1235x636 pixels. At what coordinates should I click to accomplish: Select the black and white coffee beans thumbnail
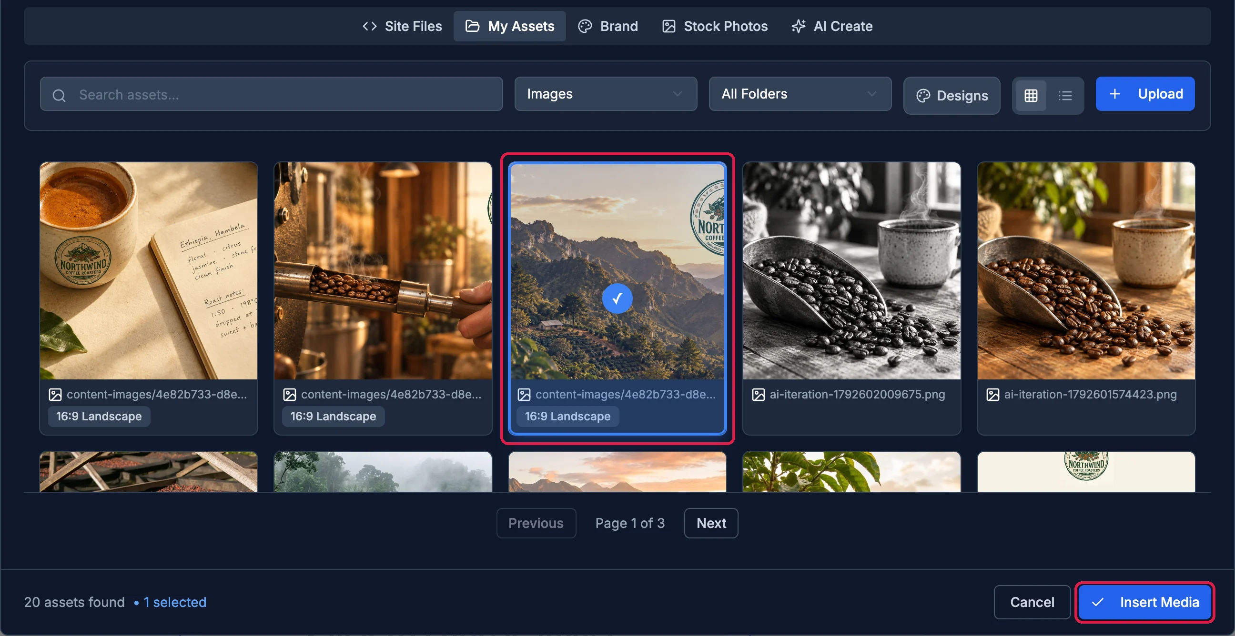point(851,270)
